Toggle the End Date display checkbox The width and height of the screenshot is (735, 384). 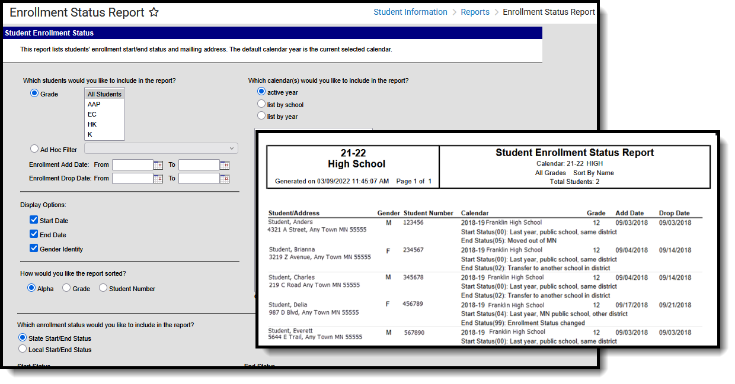34,234
